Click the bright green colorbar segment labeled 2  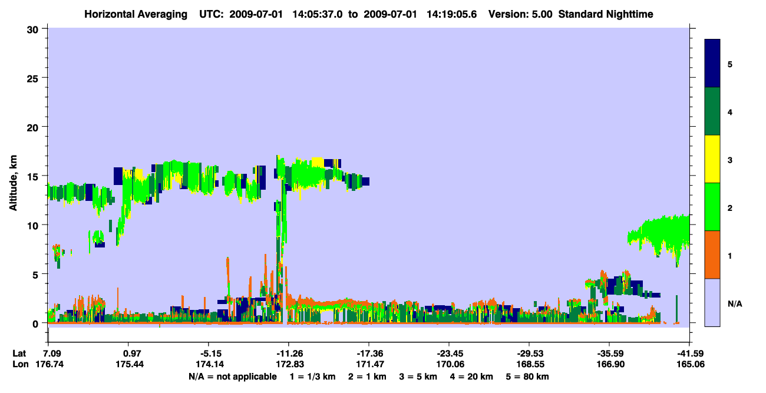click(x=712, y=207)
